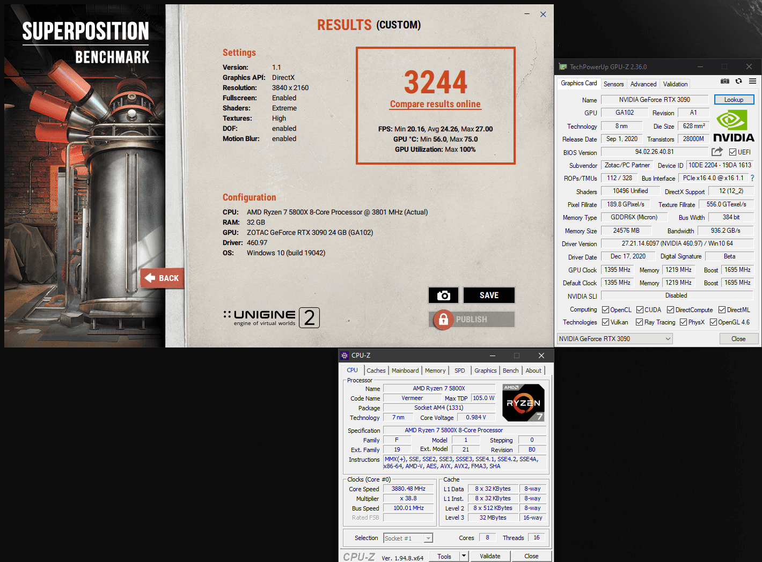Screen dimensions: 762x562
Task: Click BIOS export share icon in GPU-Z
Action: click(717, 152)
